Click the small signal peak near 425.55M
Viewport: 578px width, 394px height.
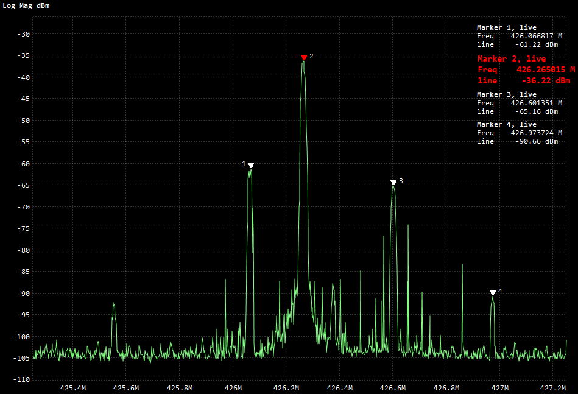[x=113, y=304]
